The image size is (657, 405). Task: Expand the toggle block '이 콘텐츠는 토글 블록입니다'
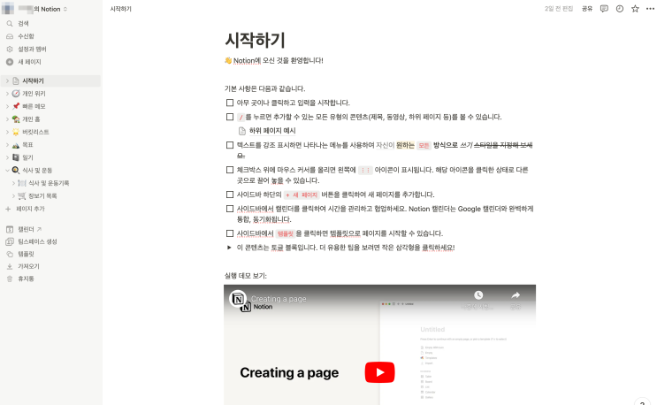(229, 248)
